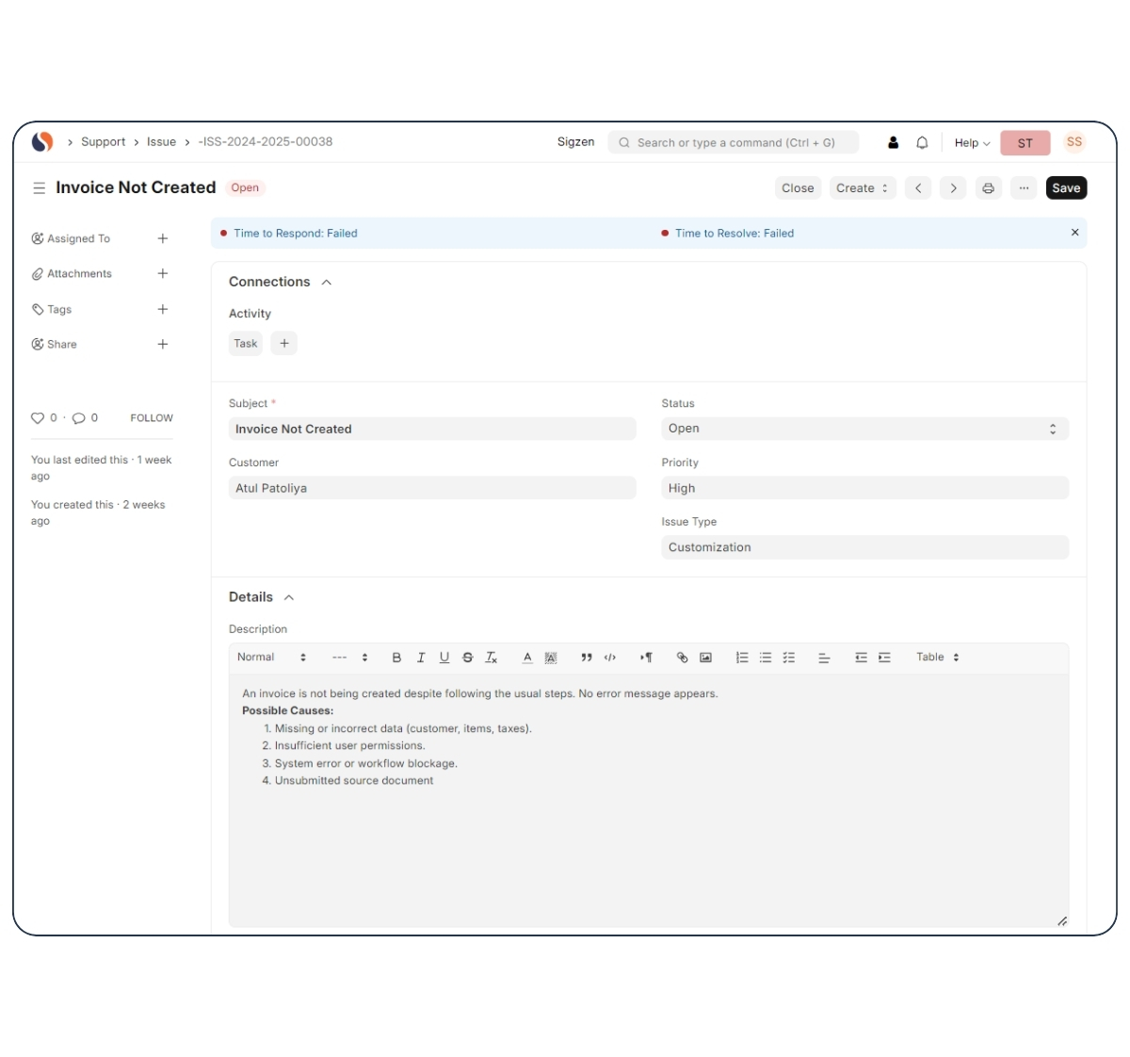Click the FOLLOW link in sidebar
Screen dimensions: 1130x1057
tap(152, 418)
